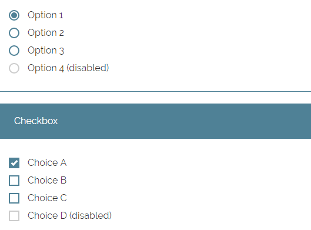Click the white checkmark icon for Choice A
311x230 pixels.
[14, 163]
